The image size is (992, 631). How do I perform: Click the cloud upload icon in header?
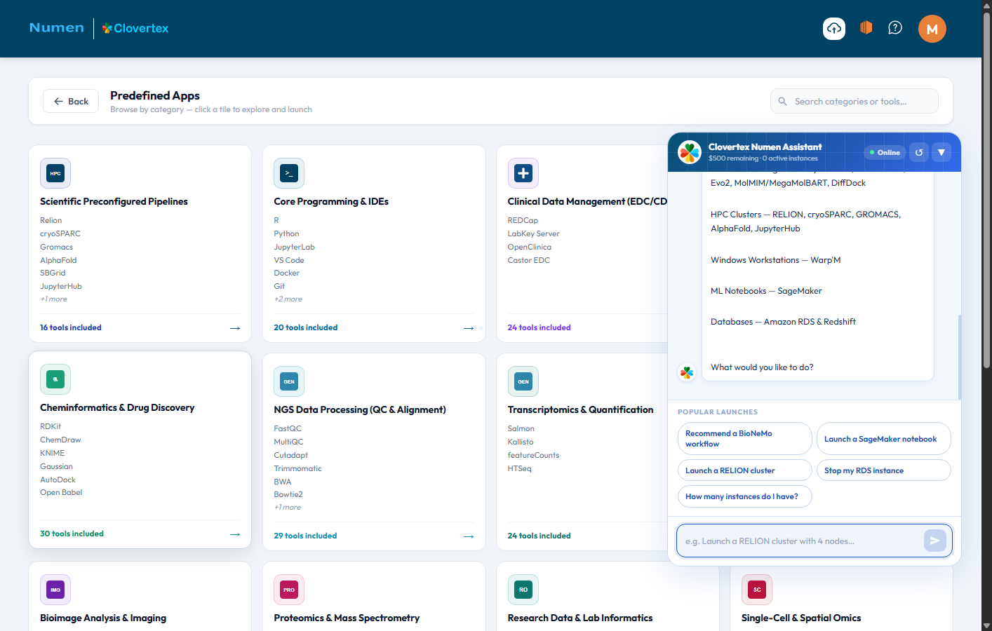pos(834,28)
